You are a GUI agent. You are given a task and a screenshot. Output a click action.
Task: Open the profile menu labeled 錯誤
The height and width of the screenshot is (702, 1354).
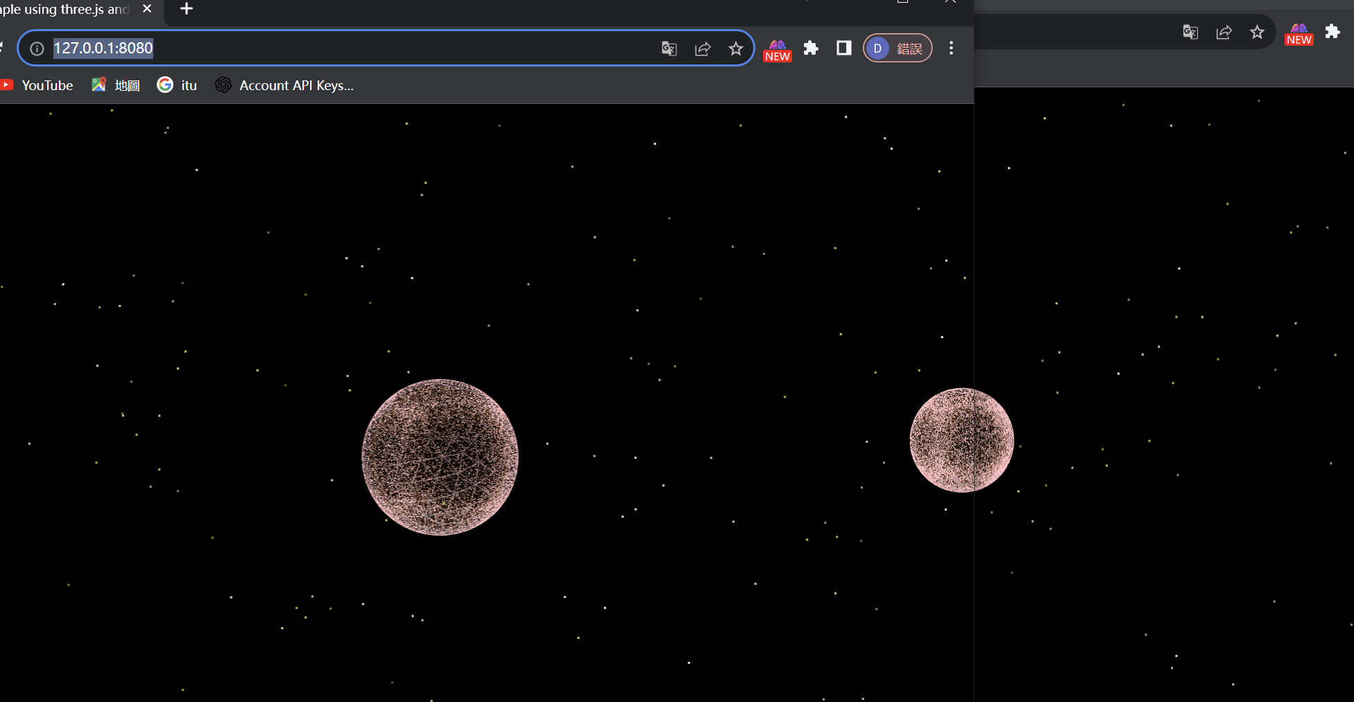[x=897, y=48]
